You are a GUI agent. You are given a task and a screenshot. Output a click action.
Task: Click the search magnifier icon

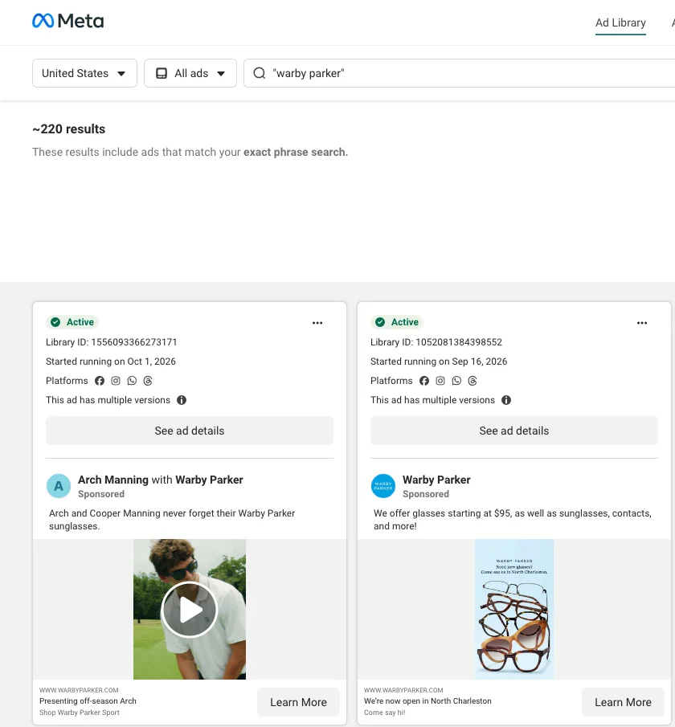[x=260, y=73]
